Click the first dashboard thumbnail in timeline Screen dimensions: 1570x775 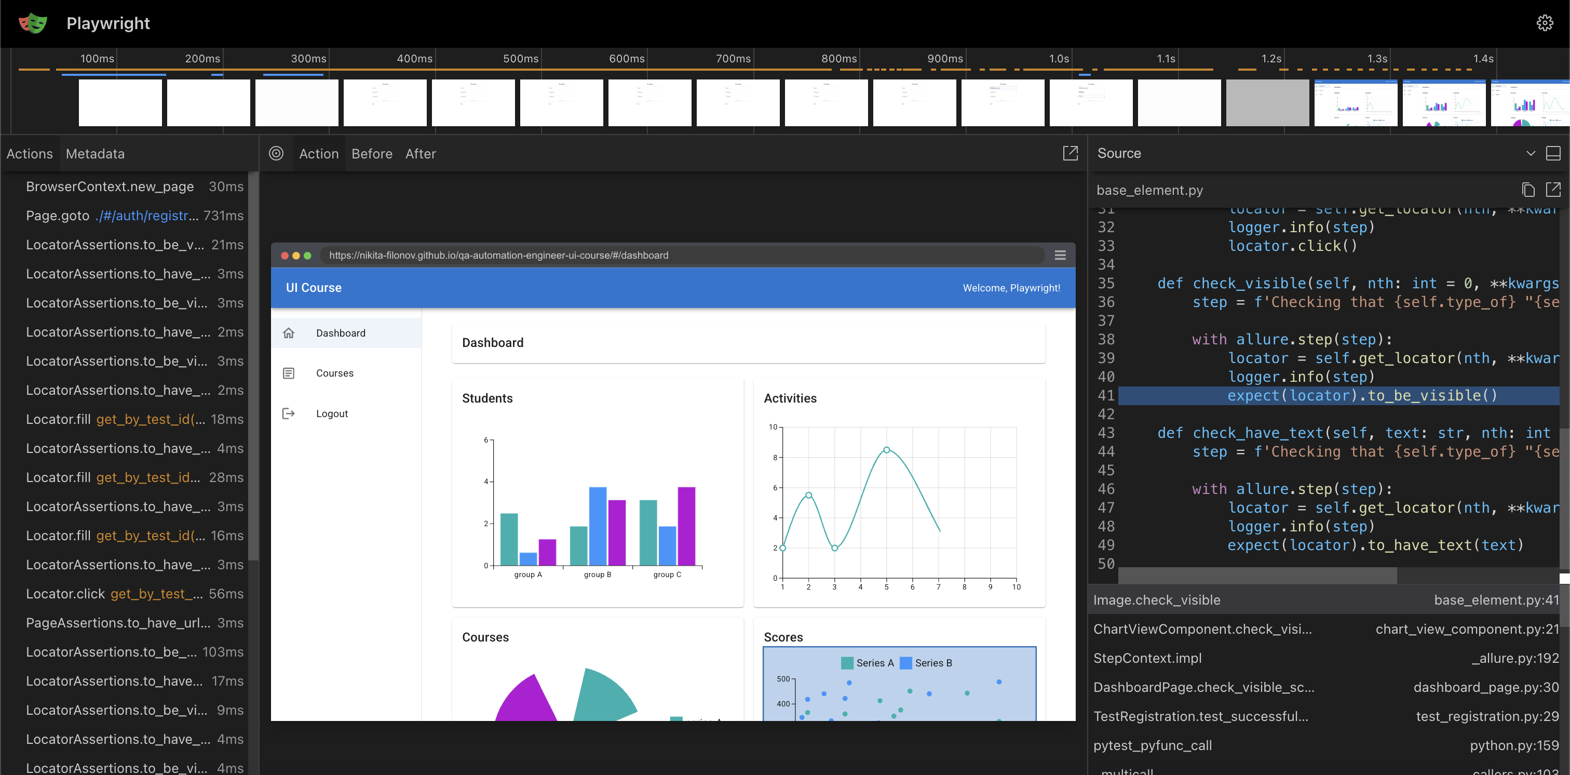(x=1356, y=102)
